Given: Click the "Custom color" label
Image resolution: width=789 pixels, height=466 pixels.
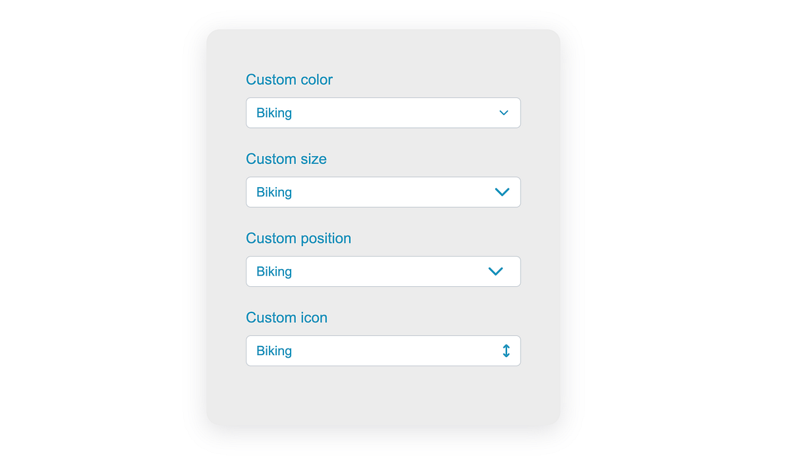Looking at the screenshot, I should (x=289, y=79).
